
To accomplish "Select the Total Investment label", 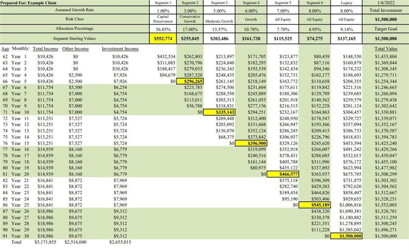I will 386,10.
